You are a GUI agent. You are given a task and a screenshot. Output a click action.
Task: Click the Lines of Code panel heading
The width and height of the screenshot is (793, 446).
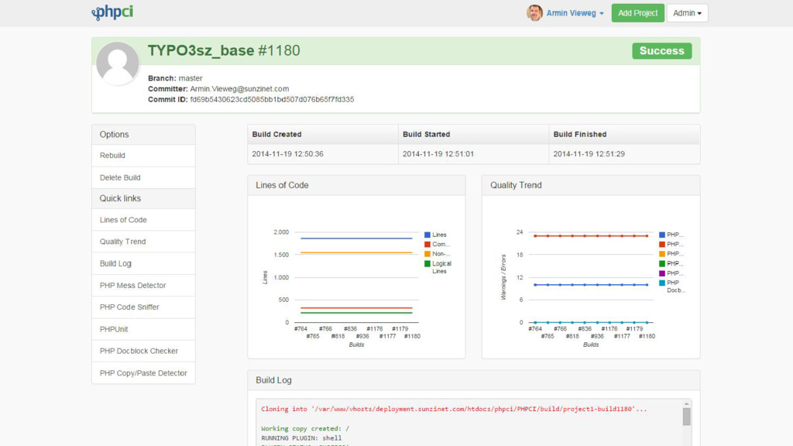(282, 186)
